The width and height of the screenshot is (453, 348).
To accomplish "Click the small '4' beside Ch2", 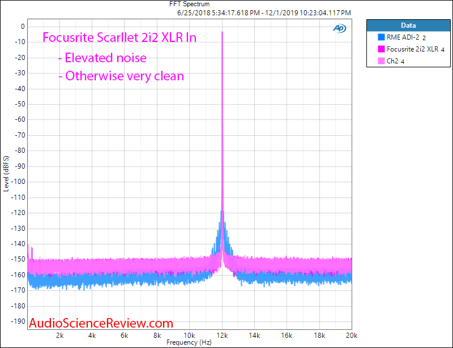I will 403,62.
